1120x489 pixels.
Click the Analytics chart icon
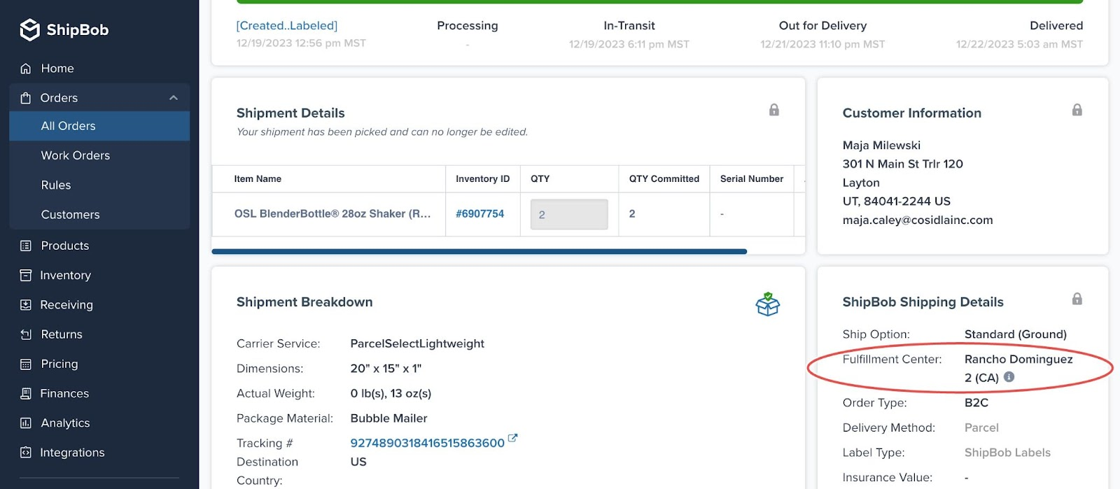coord(26,423)
